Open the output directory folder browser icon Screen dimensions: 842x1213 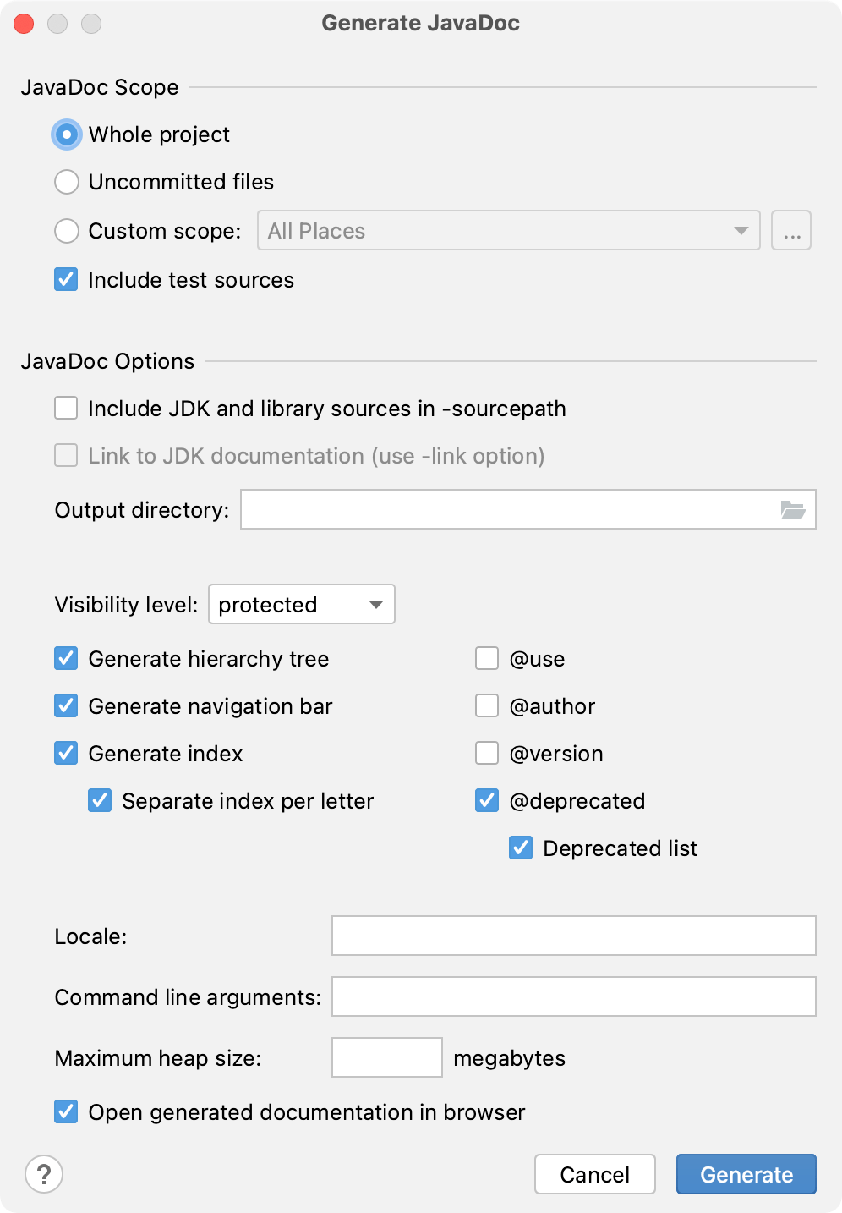coord(792,509)
